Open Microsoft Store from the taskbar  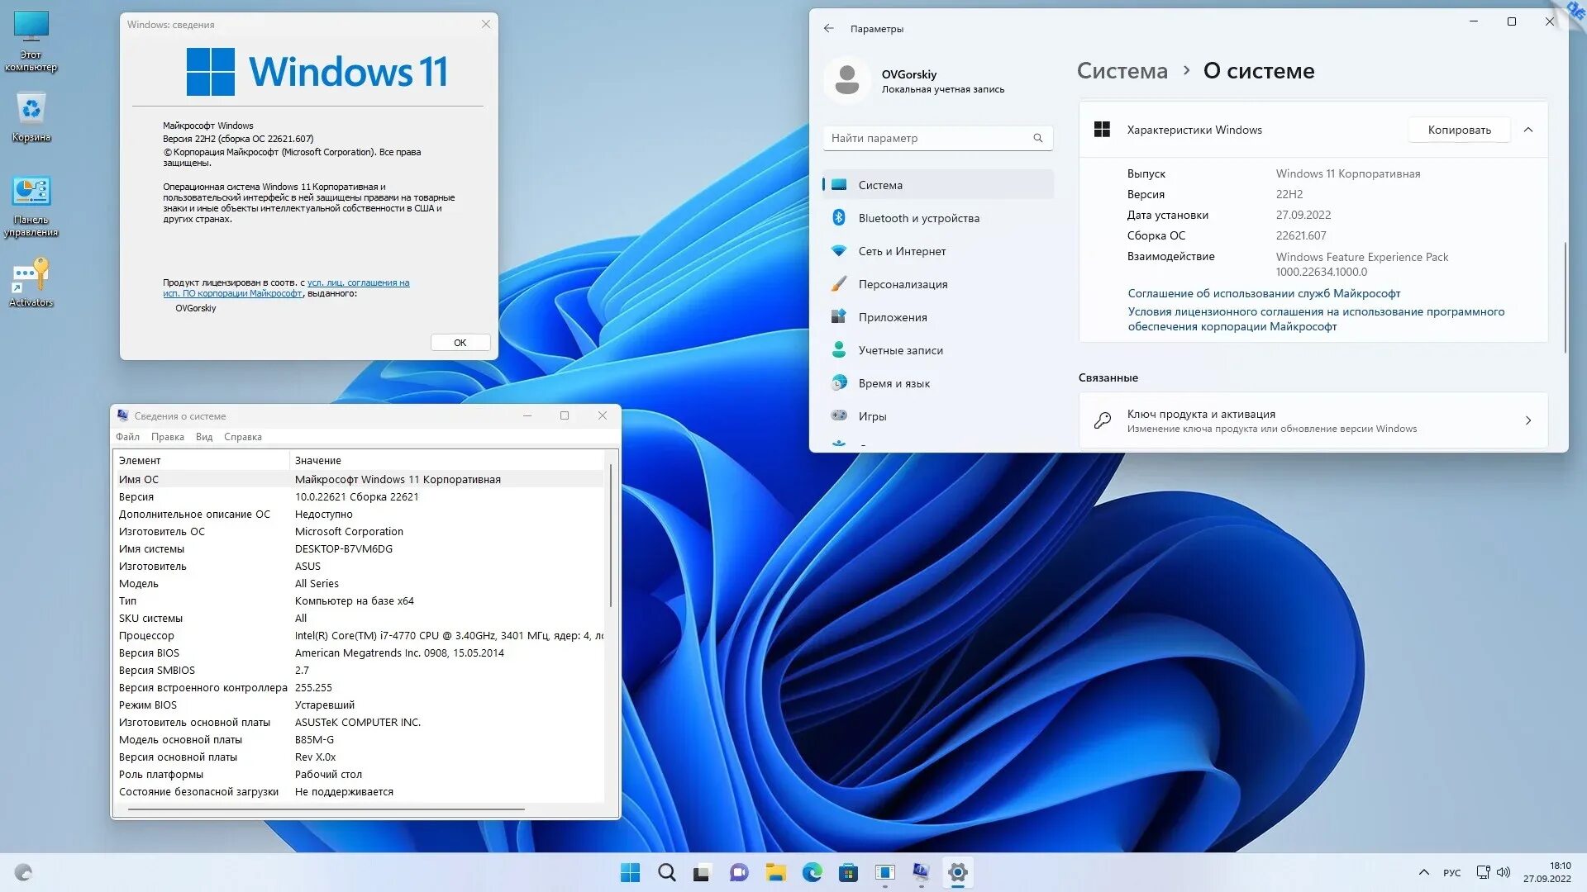(848, 872)
